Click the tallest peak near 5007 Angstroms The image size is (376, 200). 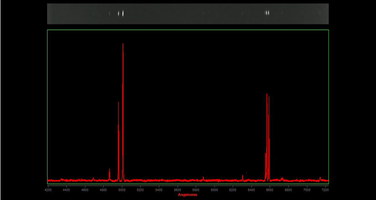123,45
